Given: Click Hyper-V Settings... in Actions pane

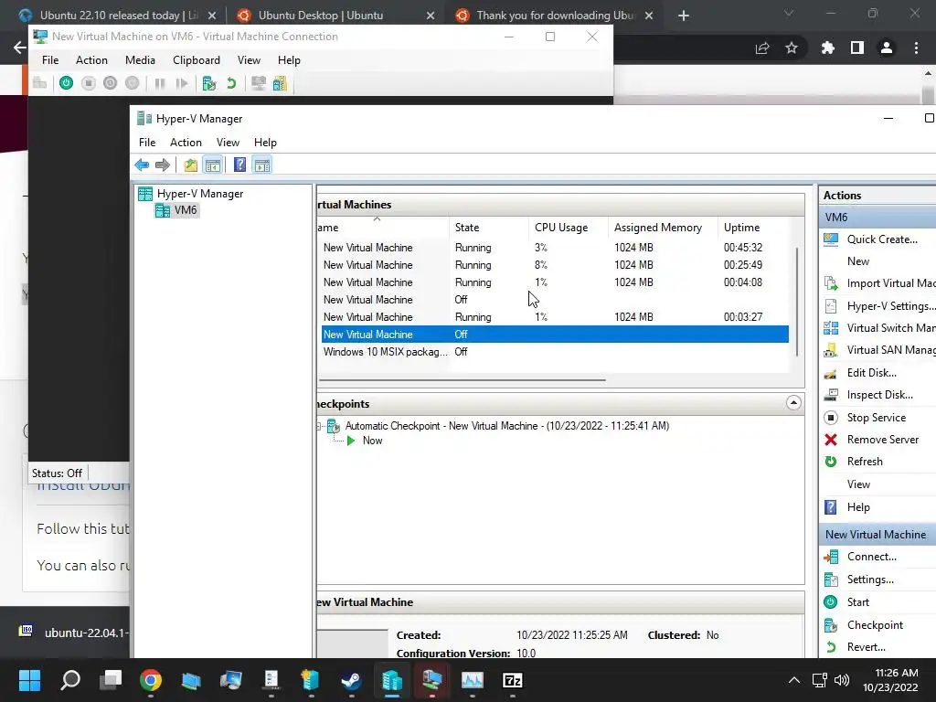Looking at the screenshot, I should click(x=890, y=306).
